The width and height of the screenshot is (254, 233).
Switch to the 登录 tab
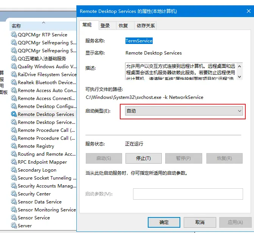coord(105,25)
